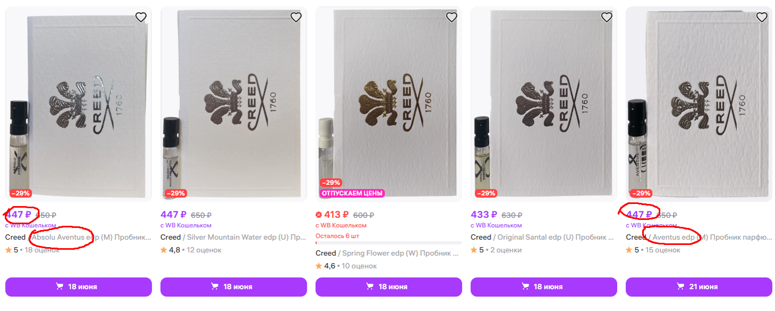Click the Осталось 6 шт stock progress bar
The image size is (775, 311).
(x=388, y=243)
